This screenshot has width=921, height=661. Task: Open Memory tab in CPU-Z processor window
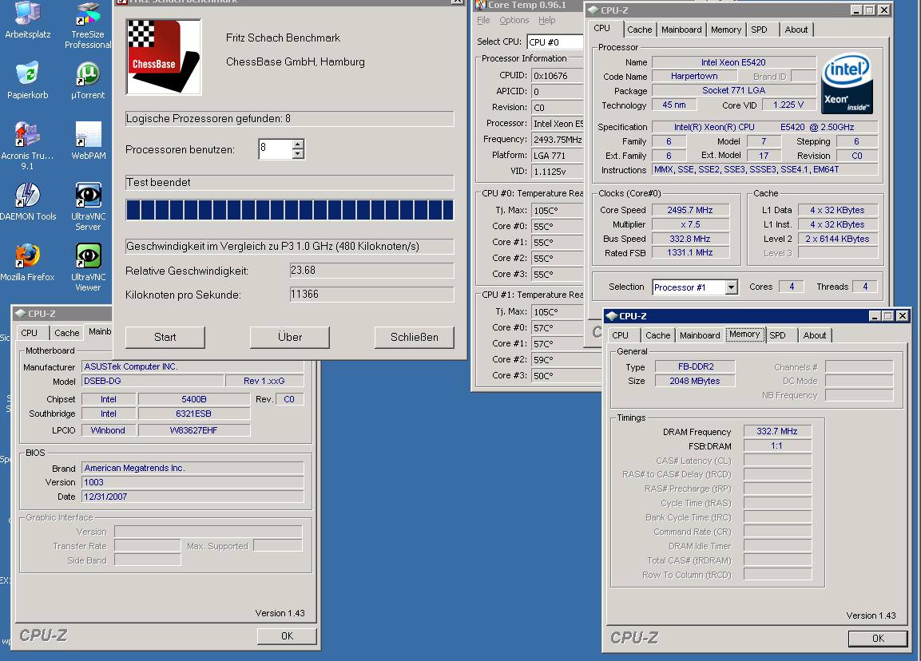[x=726, y=30]
